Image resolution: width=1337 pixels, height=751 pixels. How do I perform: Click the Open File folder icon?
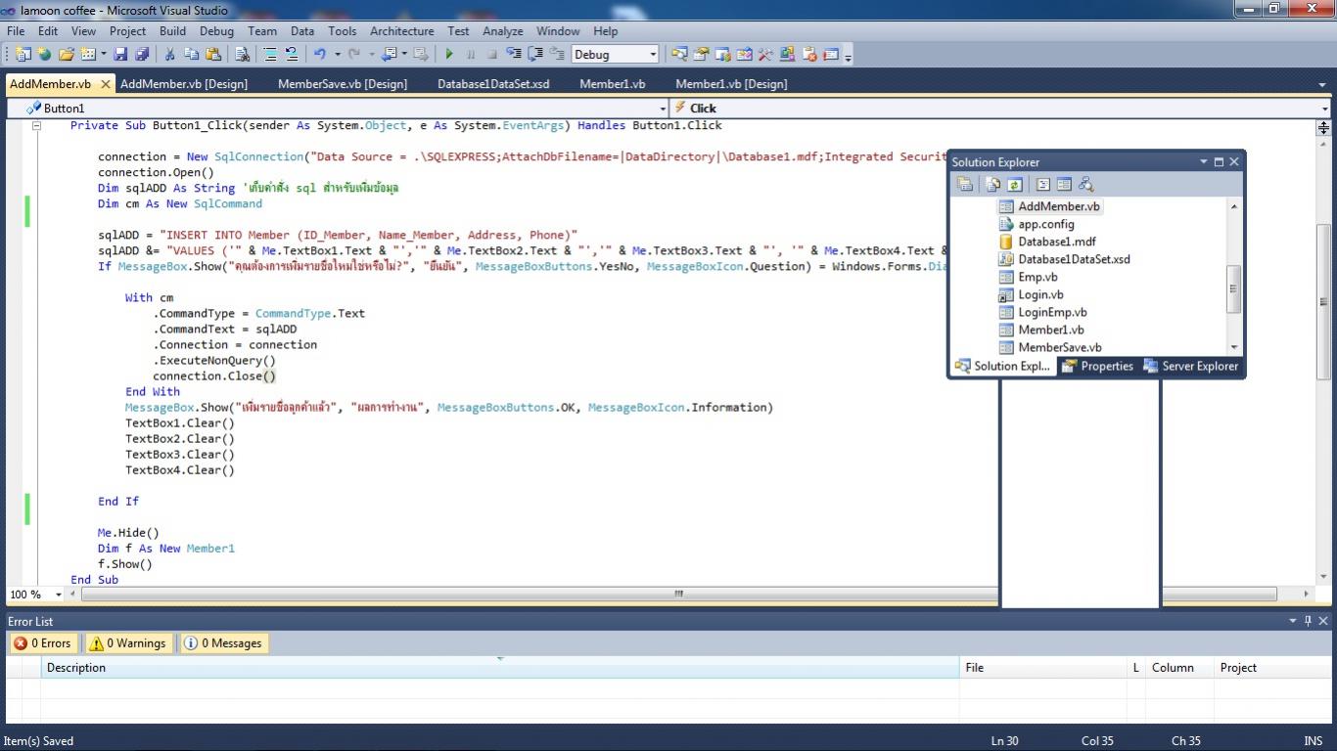(67, 55)
